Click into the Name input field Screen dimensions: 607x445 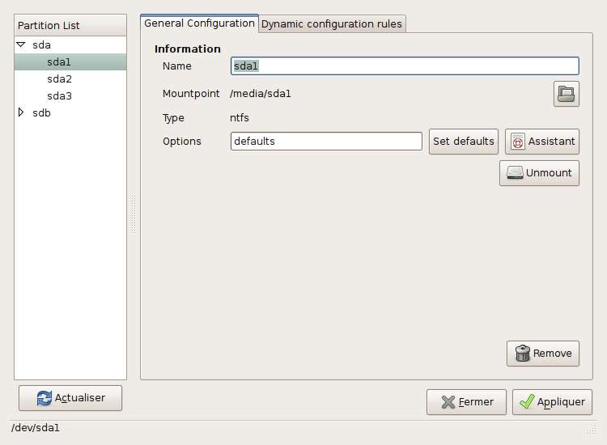pos(405,66)
